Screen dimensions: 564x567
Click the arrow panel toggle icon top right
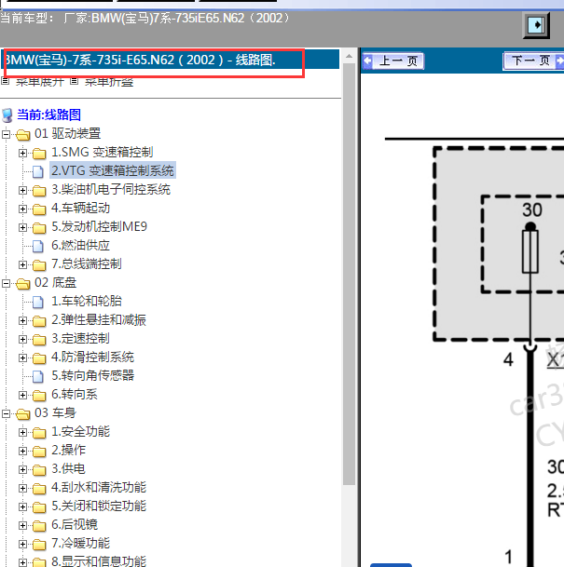536,25
